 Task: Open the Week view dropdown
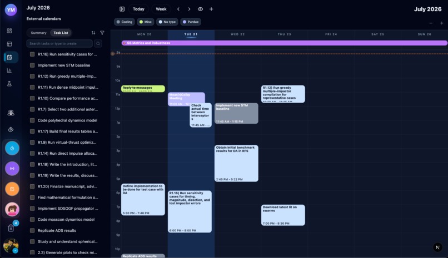pyautogui.click(x=161, y=9)
